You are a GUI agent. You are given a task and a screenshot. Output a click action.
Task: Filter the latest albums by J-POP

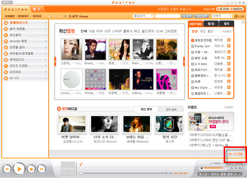117,31
